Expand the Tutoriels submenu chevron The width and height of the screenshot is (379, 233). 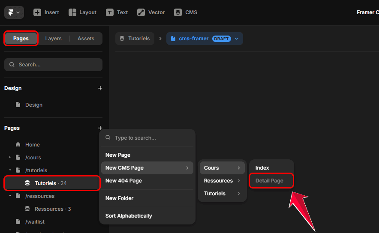(238, 194)
